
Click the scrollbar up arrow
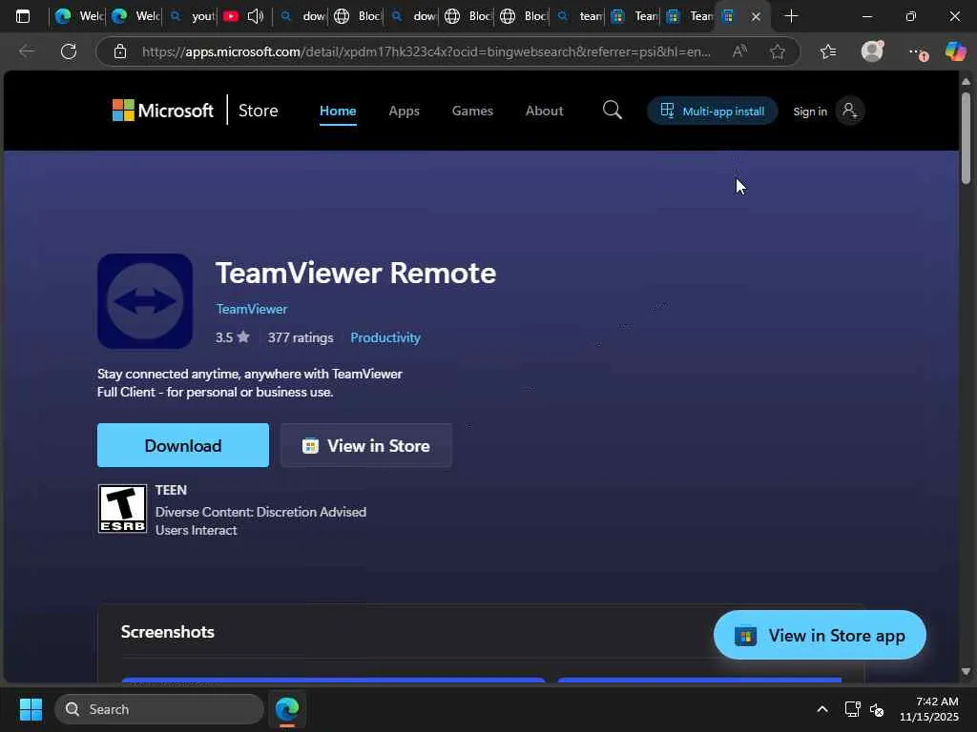[966, 82]
